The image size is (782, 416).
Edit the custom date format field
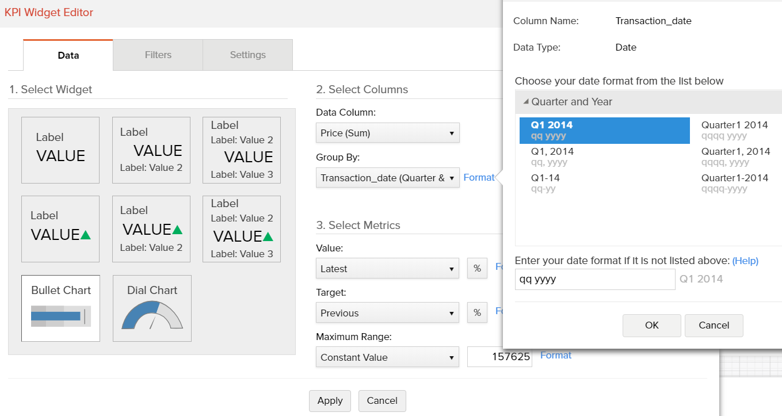pyautogui.click(x=595, y=279)
